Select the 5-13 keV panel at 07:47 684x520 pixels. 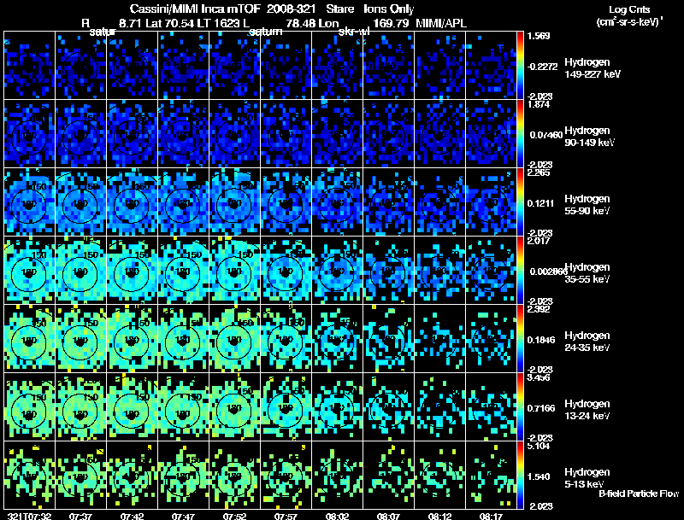(x=183, y=475)
